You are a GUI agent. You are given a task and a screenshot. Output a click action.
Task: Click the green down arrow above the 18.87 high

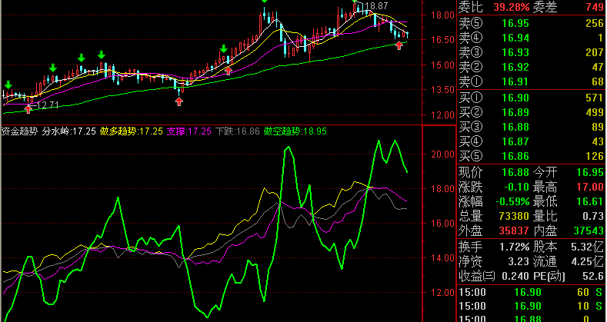(355, 2)
